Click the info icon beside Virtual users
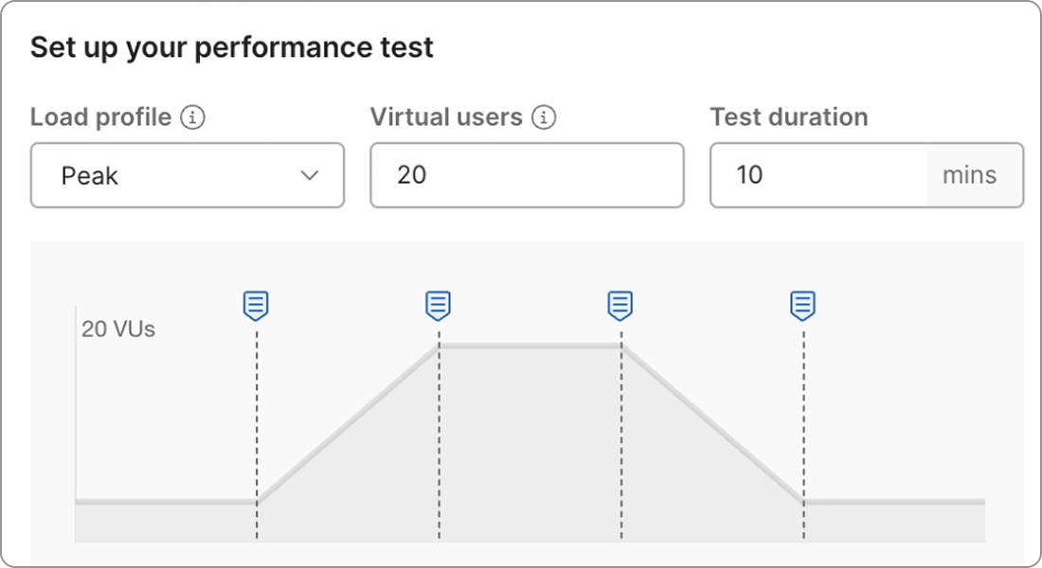Image resolution: width=1042 pixels, height=568 pixels. click(544, 118)
